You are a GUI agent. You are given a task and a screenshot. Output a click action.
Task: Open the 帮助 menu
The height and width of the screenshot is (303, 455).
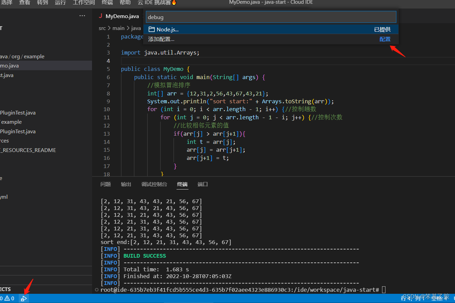(125, 3)
